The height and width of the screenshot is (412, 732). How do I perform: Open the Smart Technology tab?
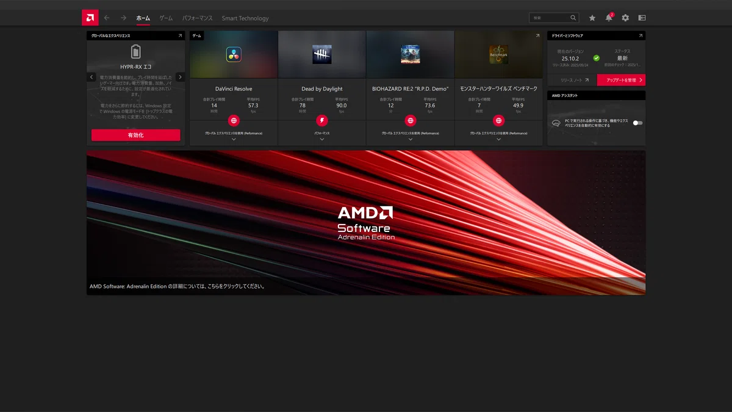245,18
